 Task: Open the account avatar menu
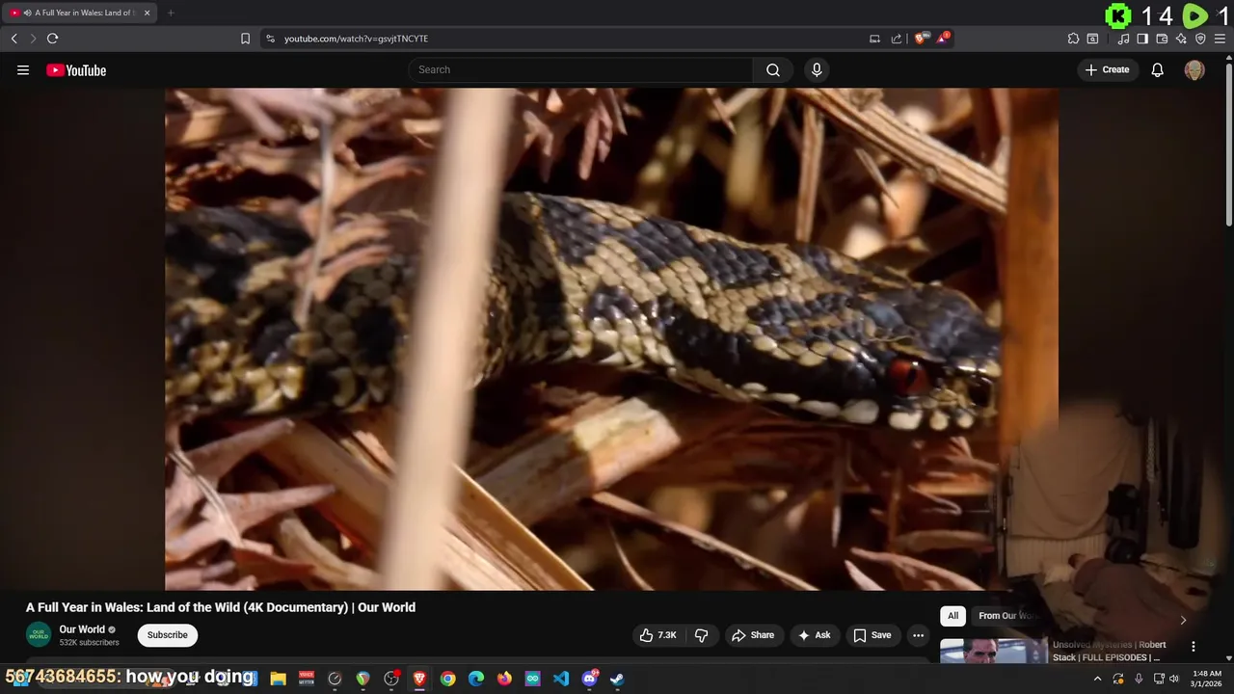point(1194,69)
